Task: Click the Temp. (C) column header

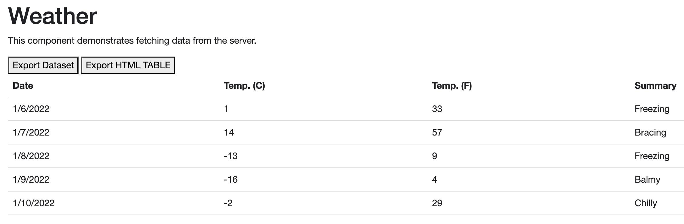Action: [244, 86]
